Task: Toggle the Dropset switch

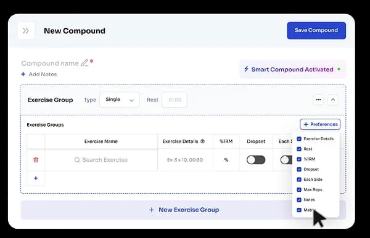Action: tap(256, 160)
